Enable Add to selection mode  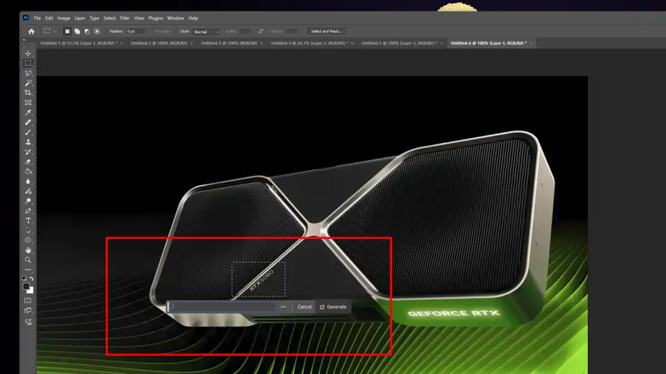point(77,32)
